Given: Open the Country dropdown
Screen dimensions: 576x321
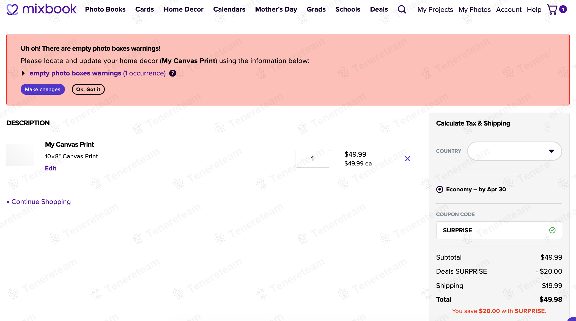Looking at the screenshot, I should (514, 151).
